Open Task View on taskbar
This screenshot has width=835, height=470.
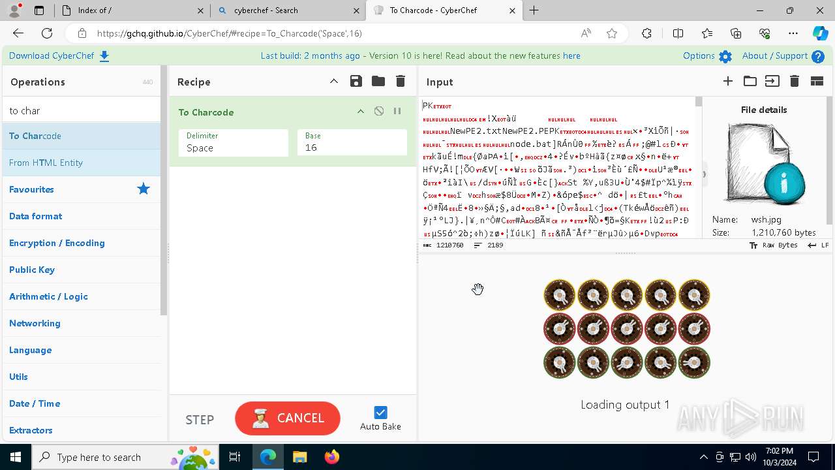point(235,457)
